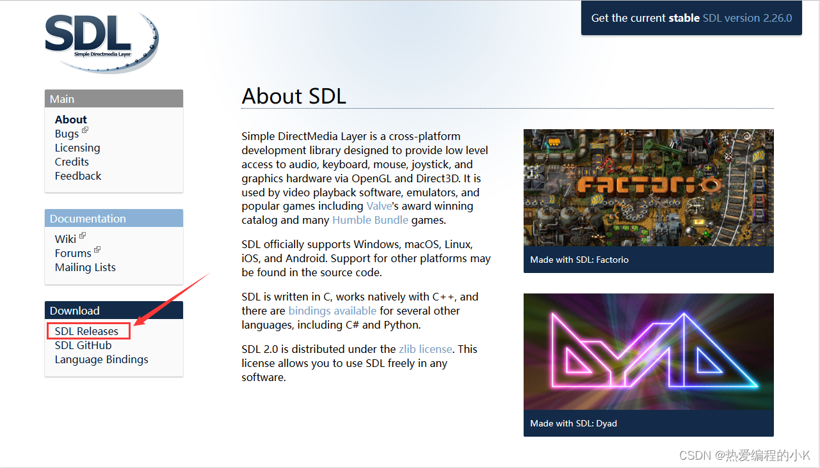Open the Feedback page
The image size is (820, 468).
tap(78, 176)
